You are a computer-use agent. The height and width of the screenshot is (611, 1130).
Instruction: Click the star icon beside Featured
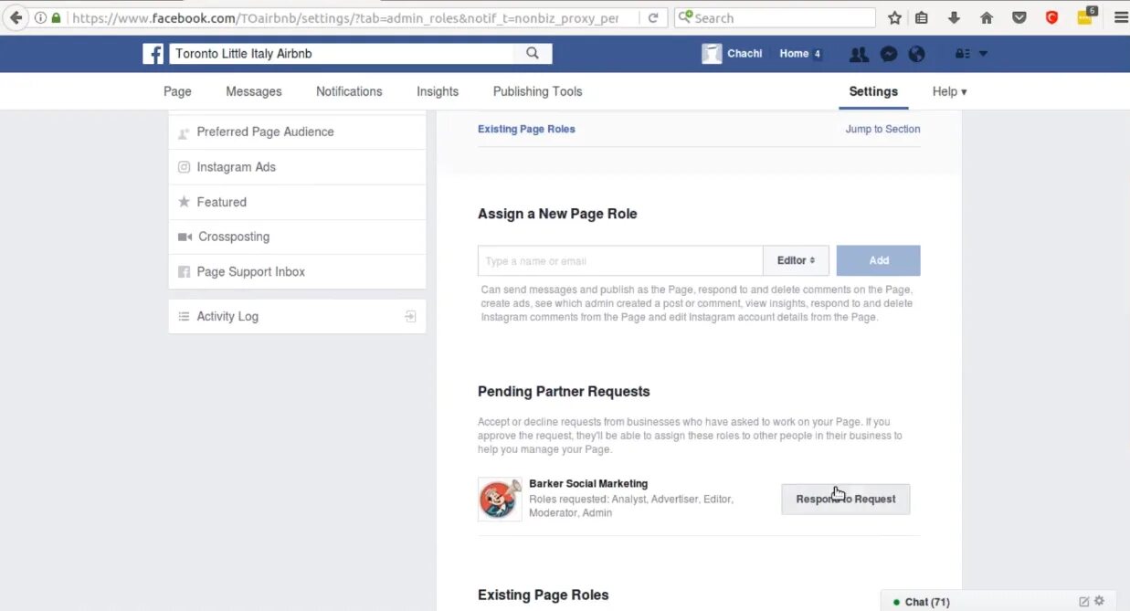coord(184,202)
